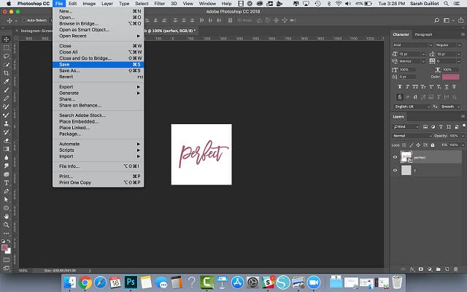Select the Hand tool
The width and height of the screenshot is (467, 292).
click(6, 217)
